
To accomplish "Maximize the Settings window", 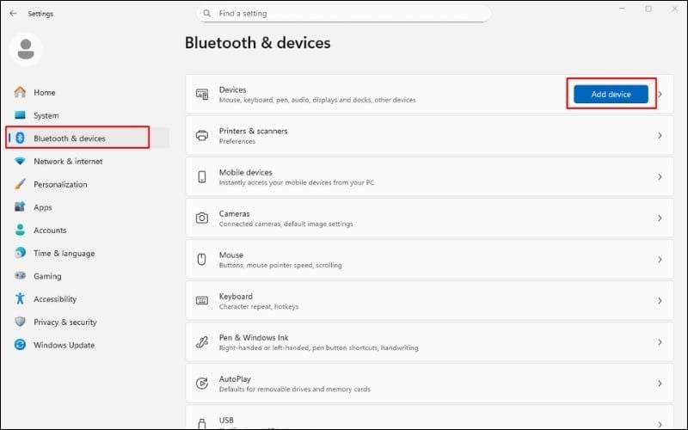I will [x=648, y=9].
